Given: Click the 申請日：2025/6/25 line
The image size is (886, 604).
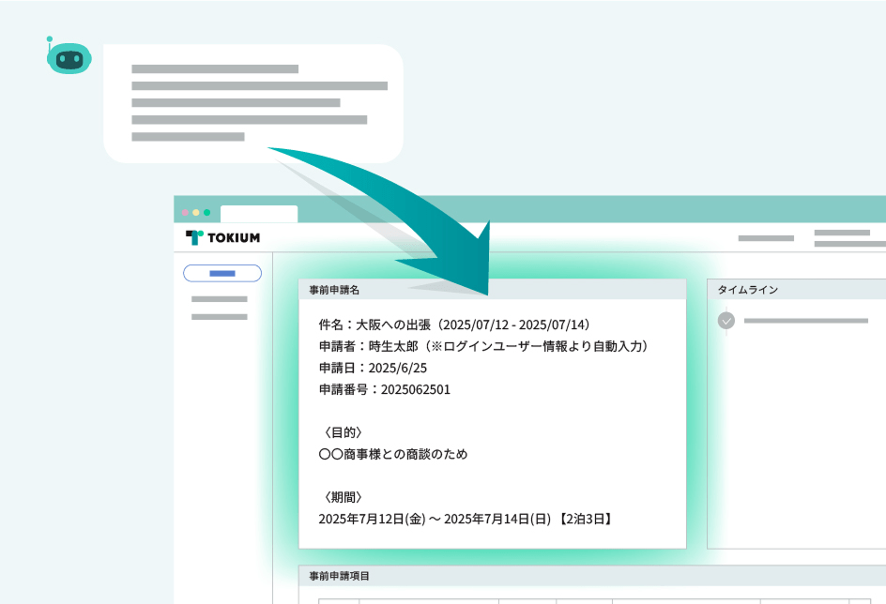Looking at the screenshot, I should (x=373, y=368).
